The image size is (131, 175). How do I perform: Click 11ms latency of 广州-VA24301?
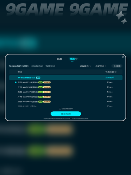coord(110,87)
